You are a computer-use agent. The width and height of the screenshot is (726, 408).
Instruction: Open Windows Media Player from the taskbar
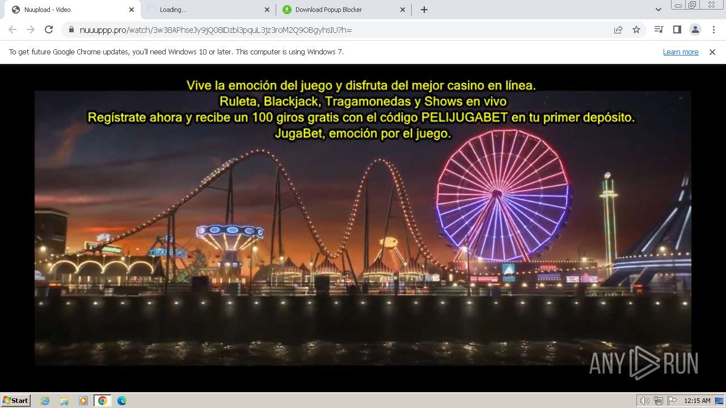pyautogui.click(x=83, y=401)
